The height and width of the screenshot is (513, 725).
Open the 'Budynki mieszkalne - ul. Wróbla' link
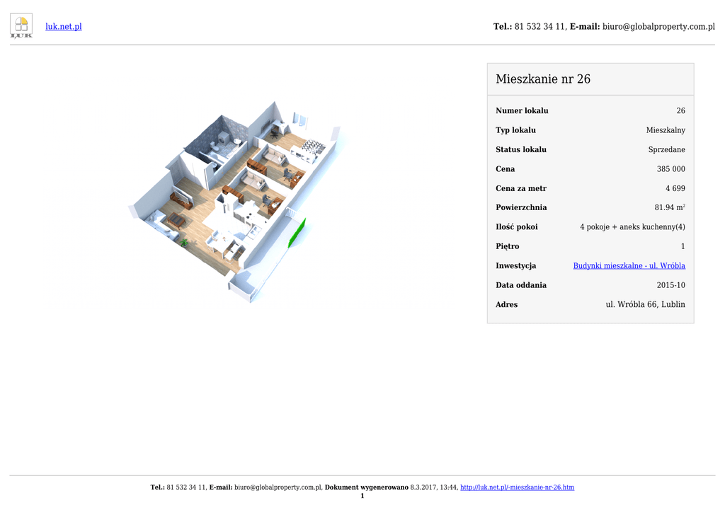pyautogui.click(x=629, y=266)
